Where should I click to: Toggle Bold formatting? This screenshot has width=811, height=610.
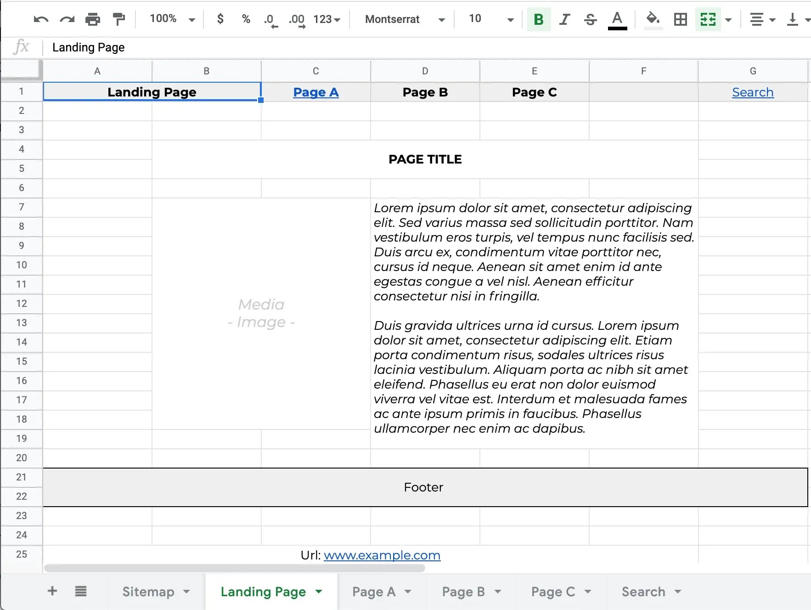click(x=539, y=19)
